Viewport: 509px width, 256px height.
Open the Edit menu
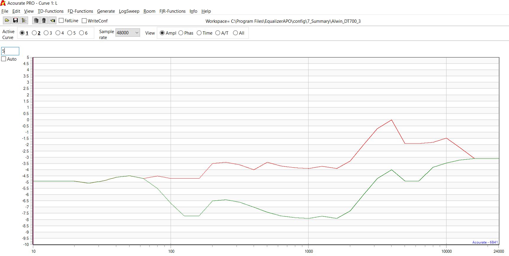click(x=16, y=11)
